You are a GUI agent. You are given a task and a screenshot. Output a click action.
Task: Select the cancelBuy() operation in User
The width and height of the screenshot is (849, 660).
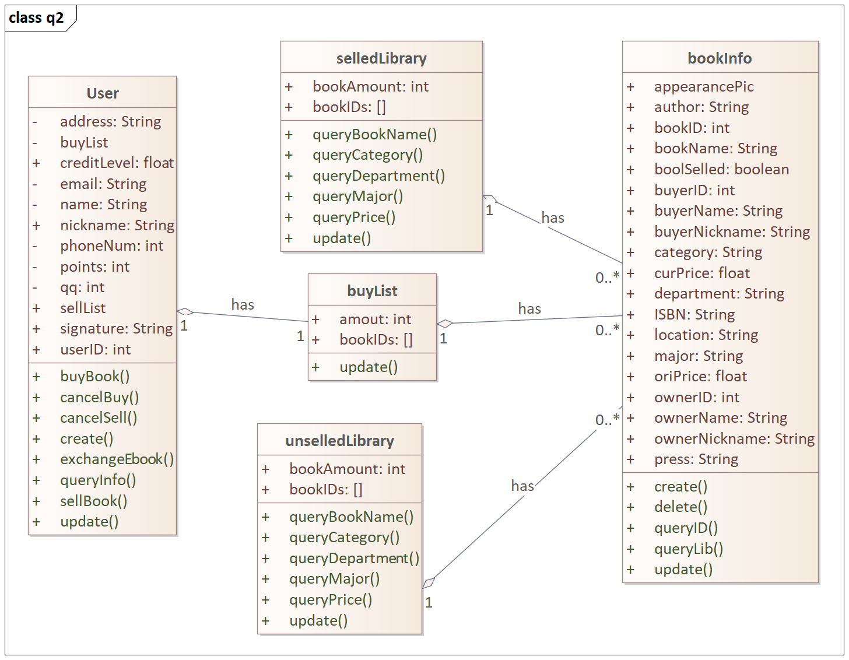click(99, 397)
